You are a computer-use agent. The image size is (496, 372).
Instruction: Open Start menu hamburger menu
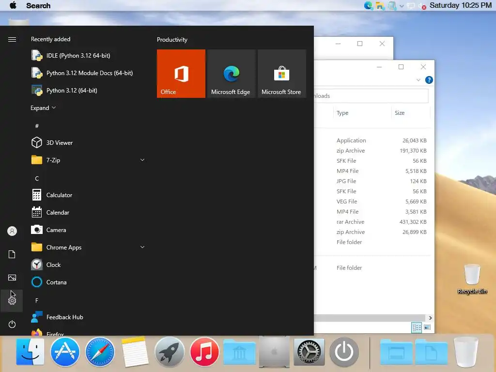click(x=12, y=39)
